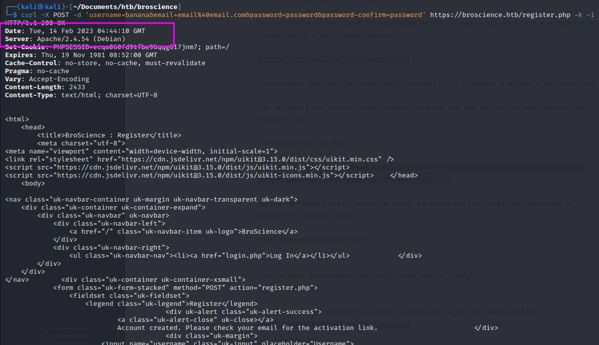Click the fieldset uk-fieldset line
Screen dimensions: 599x345
tap(129, 296)
